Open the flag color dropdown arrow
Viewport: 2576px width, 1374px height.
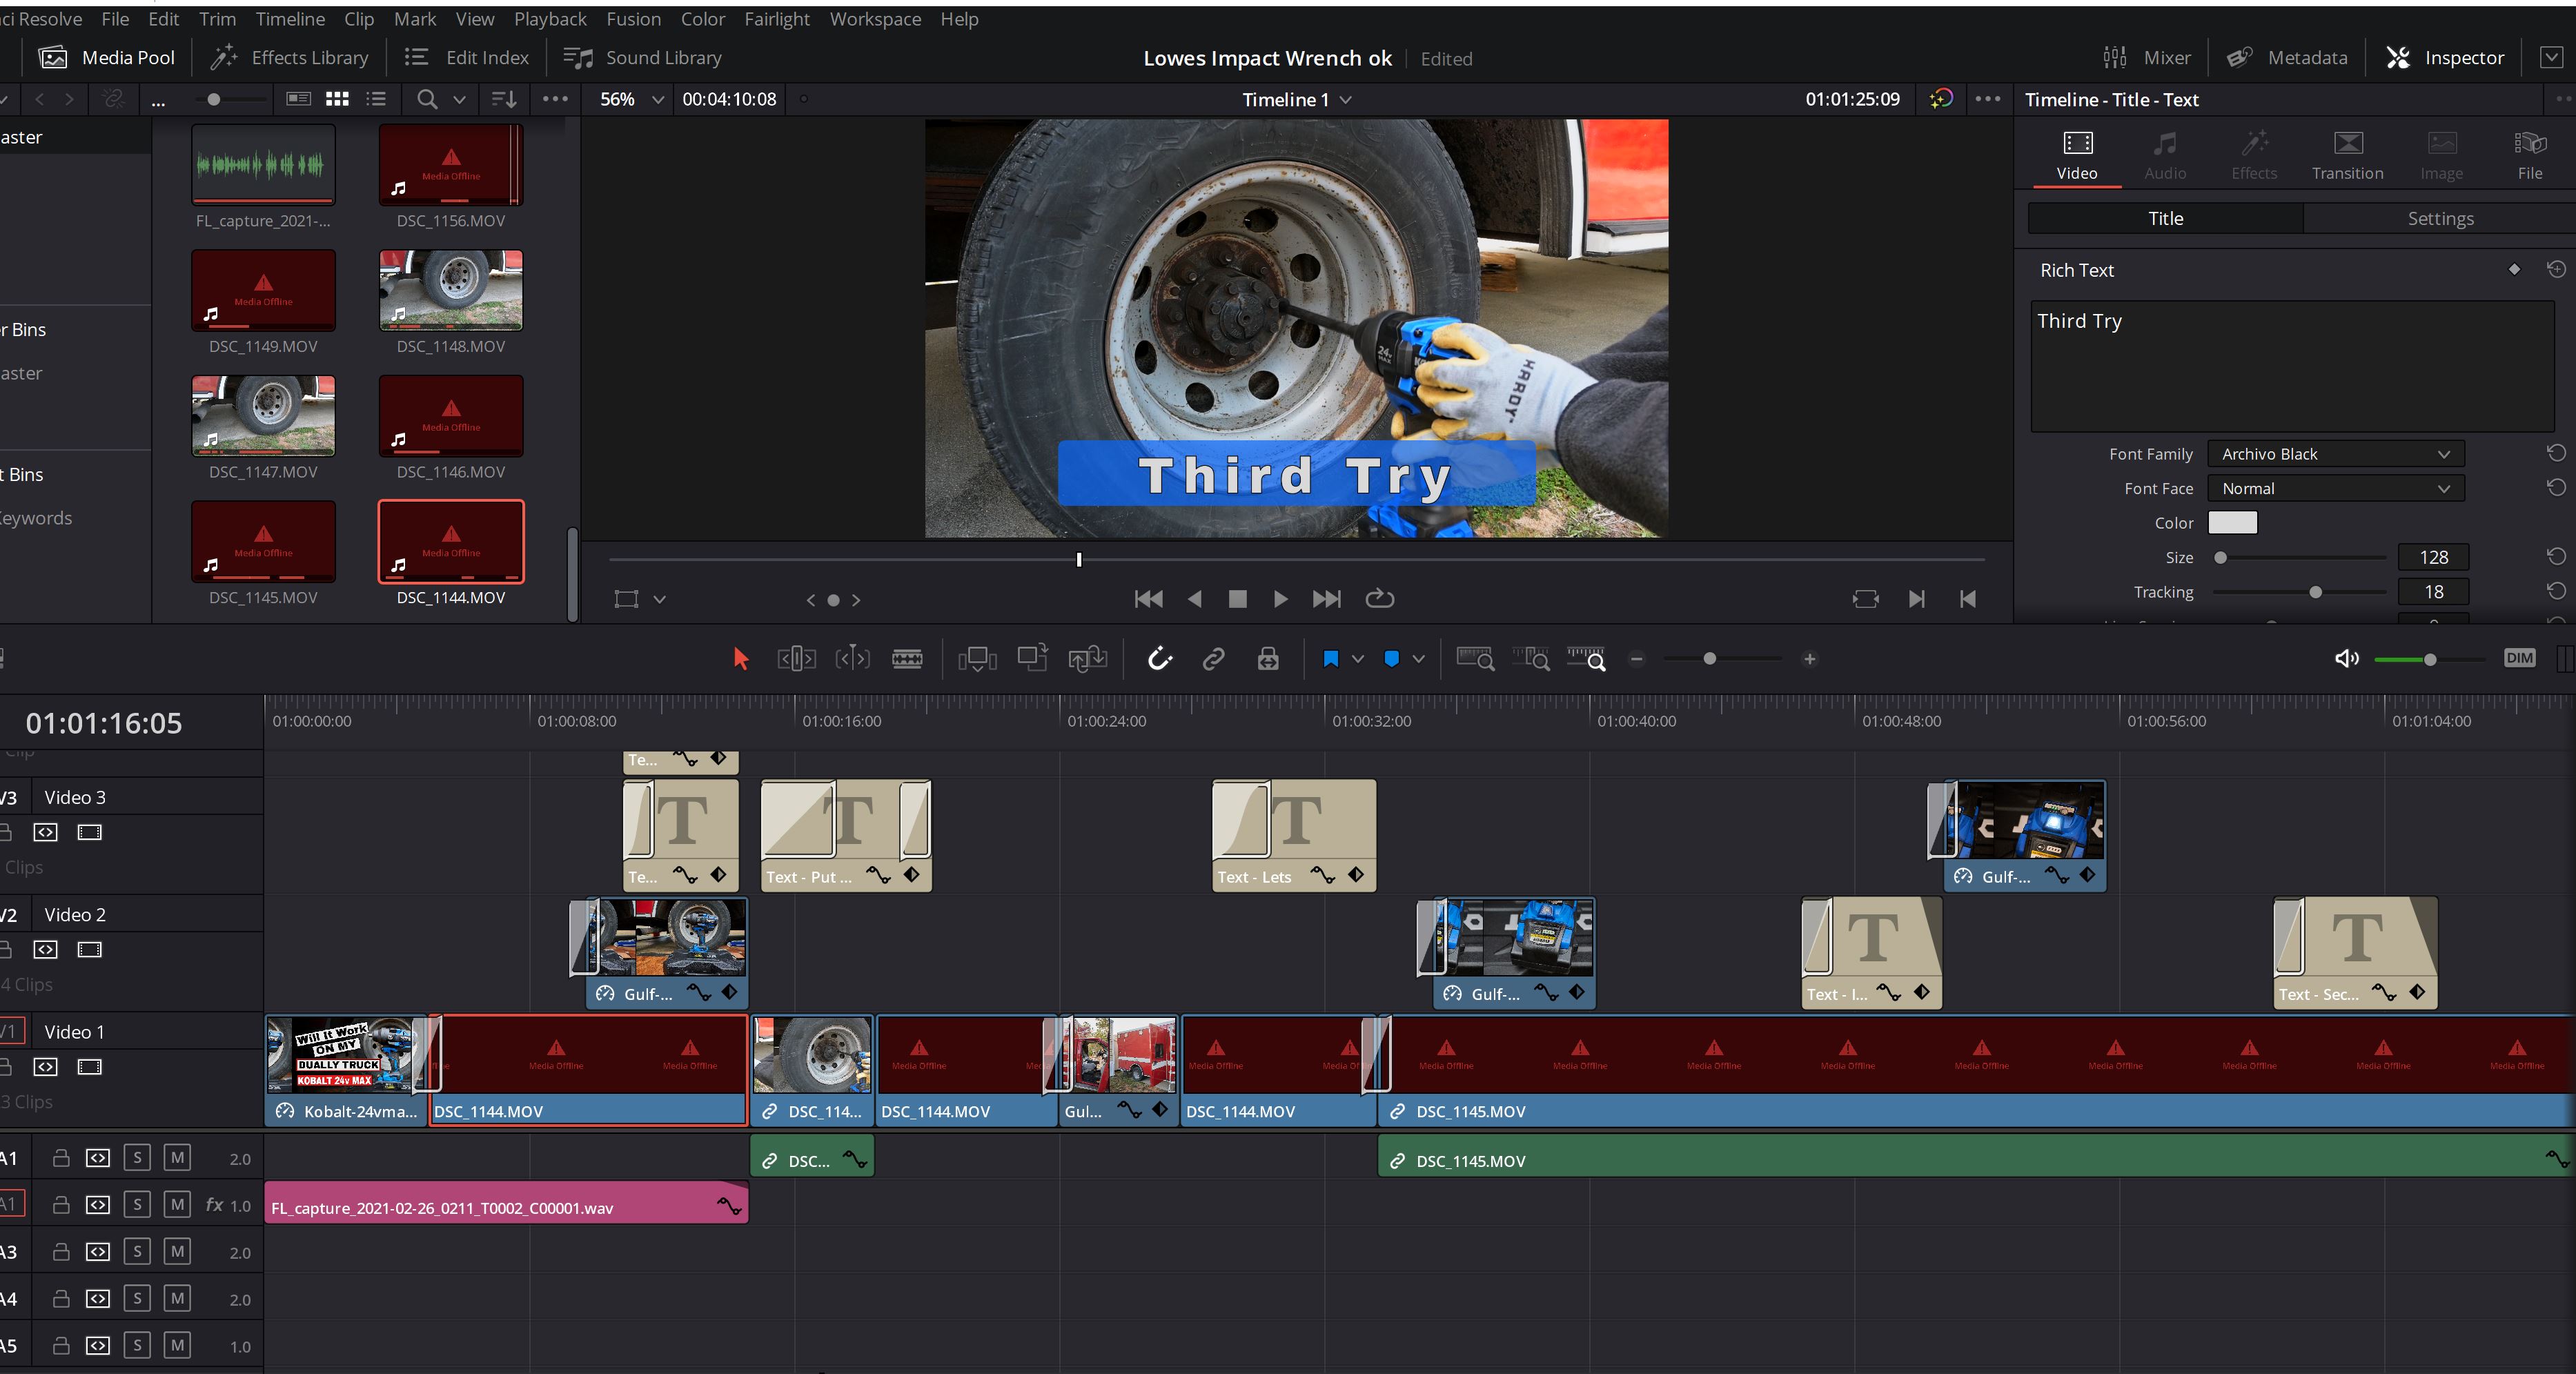pyautogui.click(x=1357, y=659)
